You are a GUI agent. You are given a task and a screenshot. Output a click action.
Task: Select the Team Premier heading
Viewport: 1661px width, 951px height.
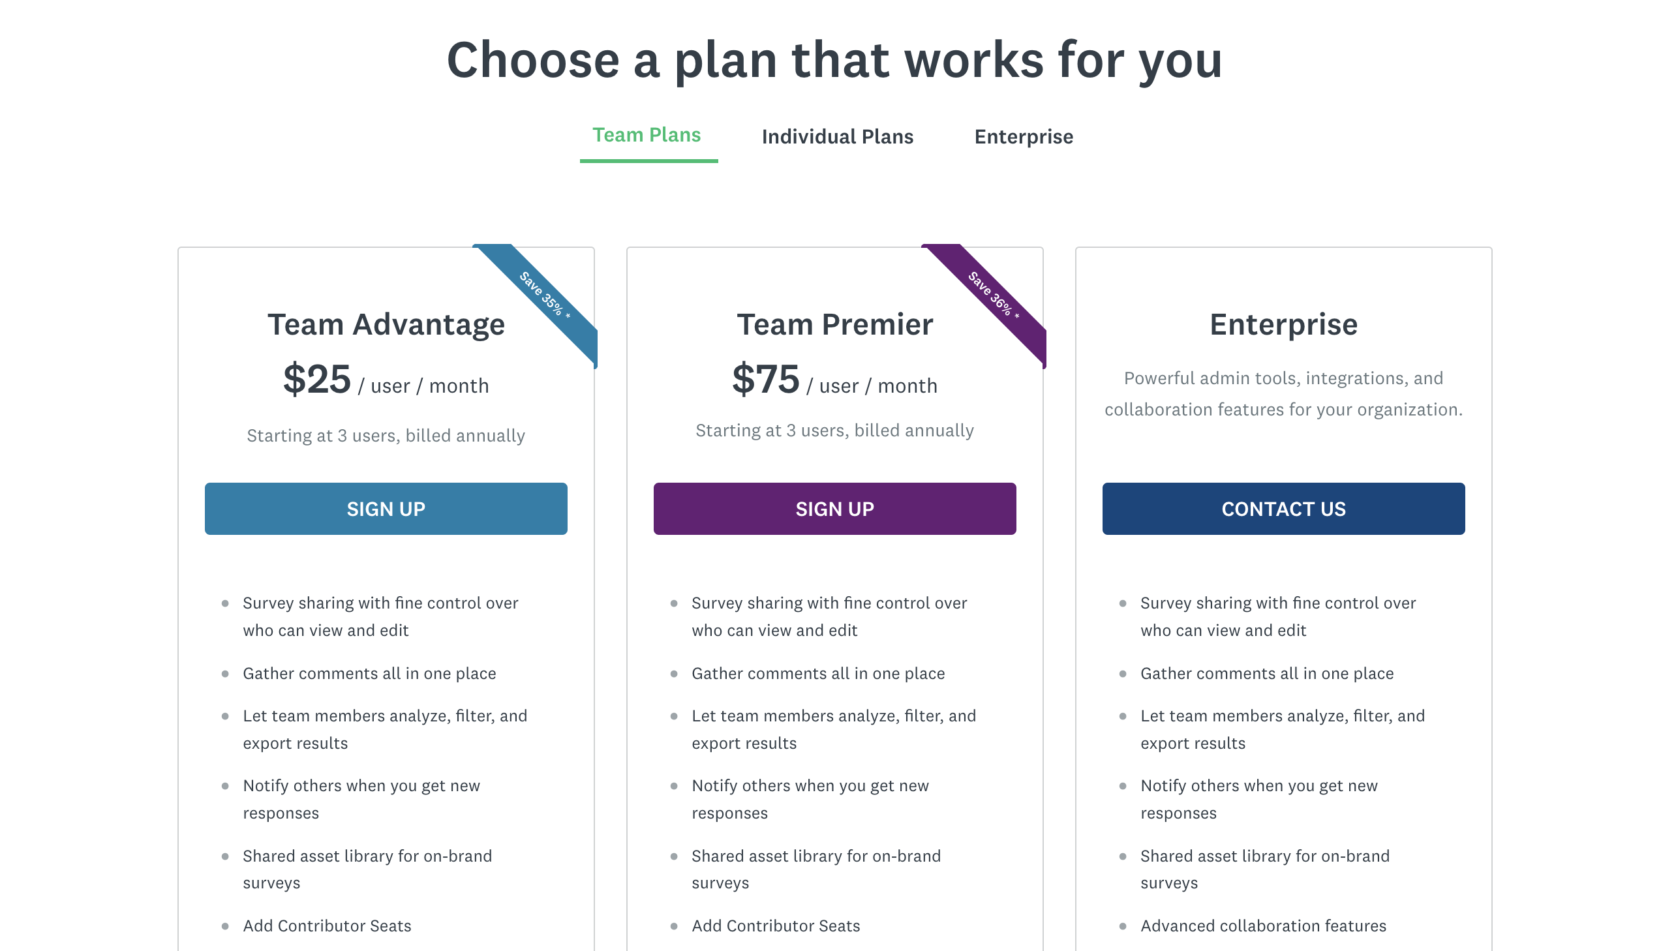[835, 324]
